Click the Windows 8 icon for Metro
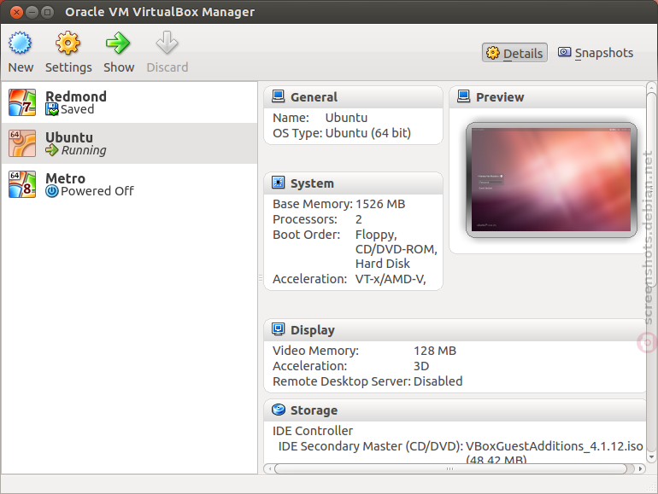 point(22,184)
